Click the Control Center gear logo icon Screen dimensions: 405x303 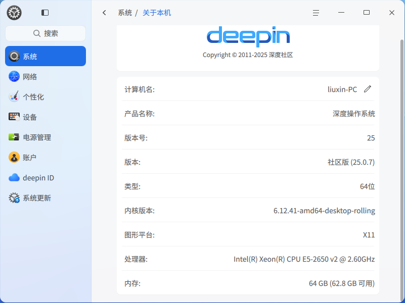[14, 13]
